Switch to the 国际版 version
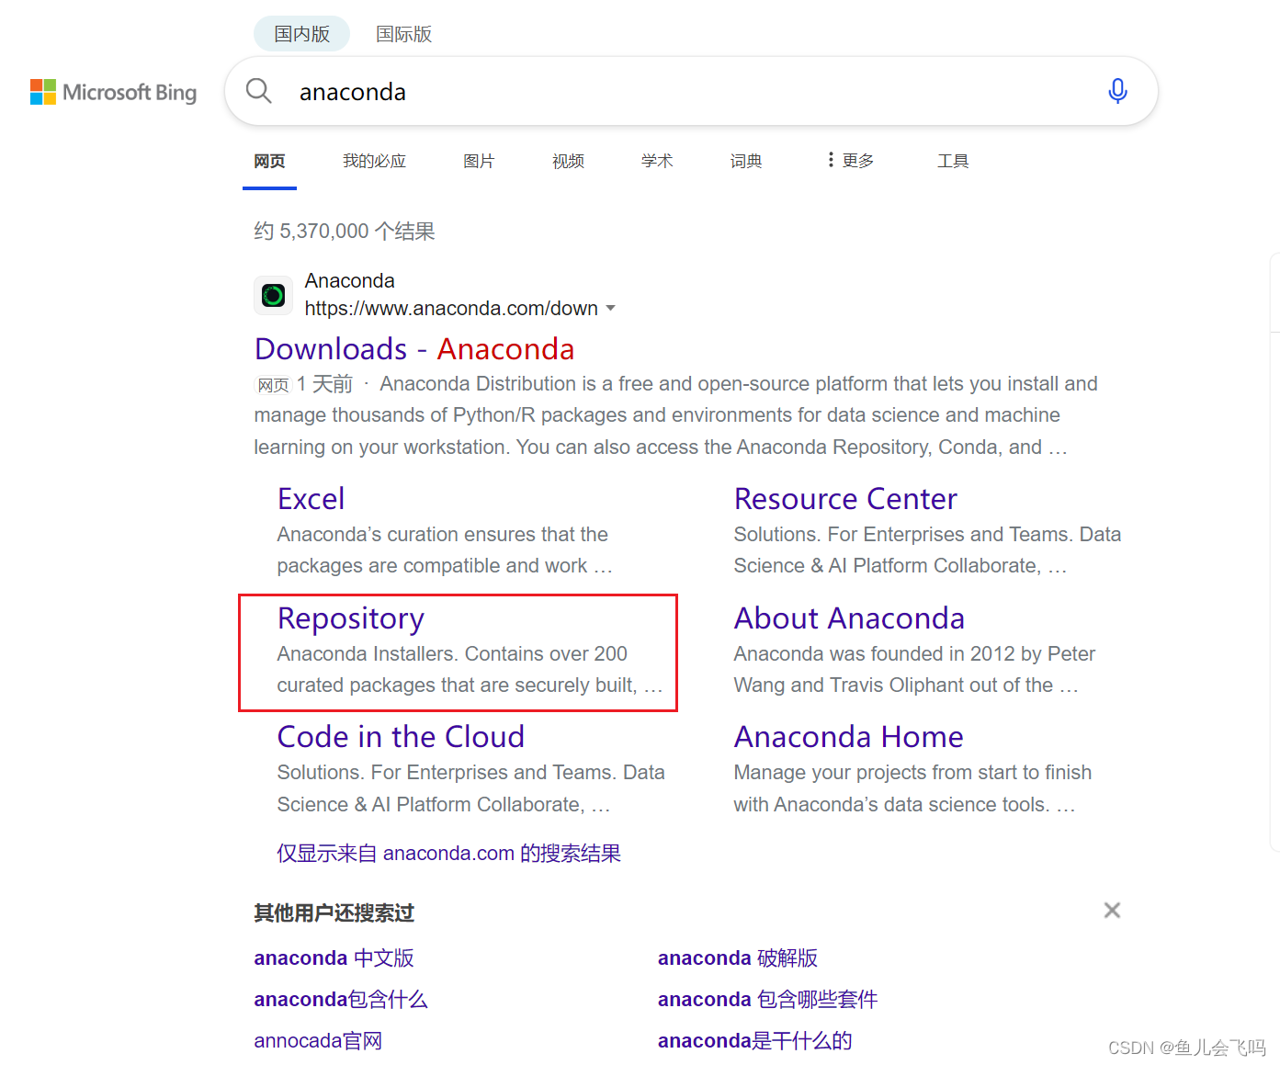This screenshot has width=1280, height=1065. click(x=403, y=34)
